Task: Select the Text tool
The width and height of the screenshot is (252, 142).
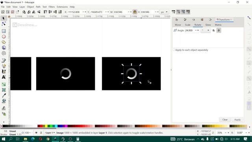Action: tap(4, 77)
